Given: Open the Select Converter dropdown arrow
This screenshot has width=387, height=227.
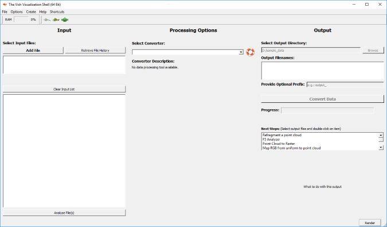Looking at the screenshot, I should click(241, 52).
